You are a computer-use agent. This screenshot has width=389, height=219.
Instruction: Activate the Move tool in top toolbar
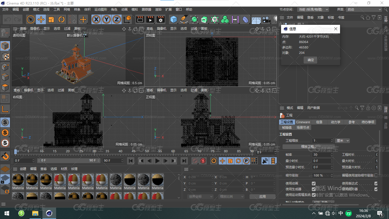pos(41,19)
